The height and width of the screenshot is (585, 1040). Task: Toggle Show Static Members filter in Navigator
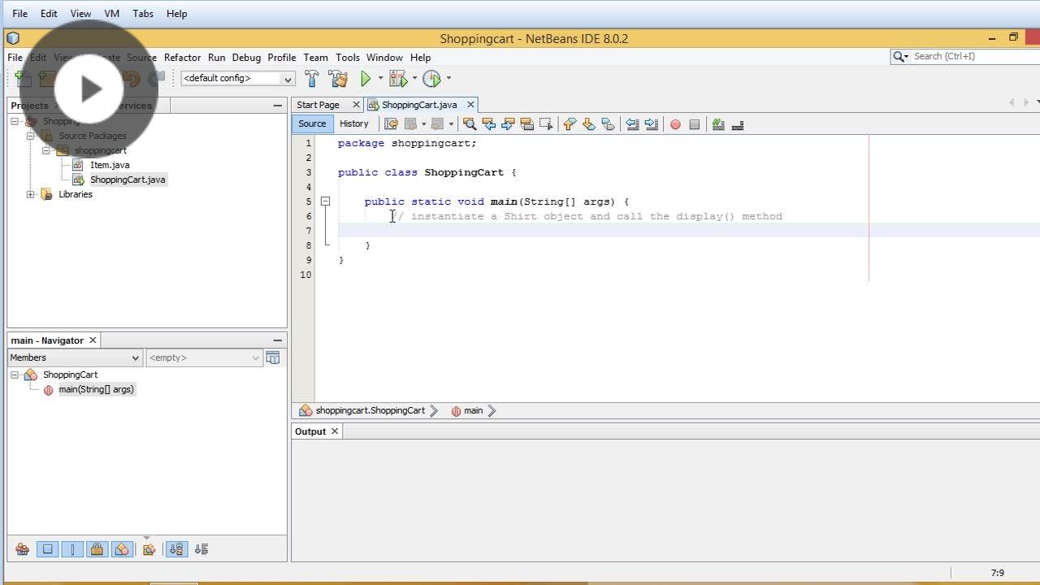click(x=72, y=549)
